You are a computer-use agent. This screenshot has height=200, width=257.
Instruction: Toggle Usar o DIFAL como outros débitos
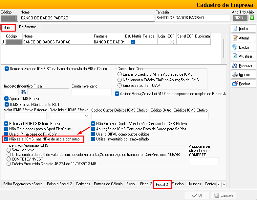(93, 134)
